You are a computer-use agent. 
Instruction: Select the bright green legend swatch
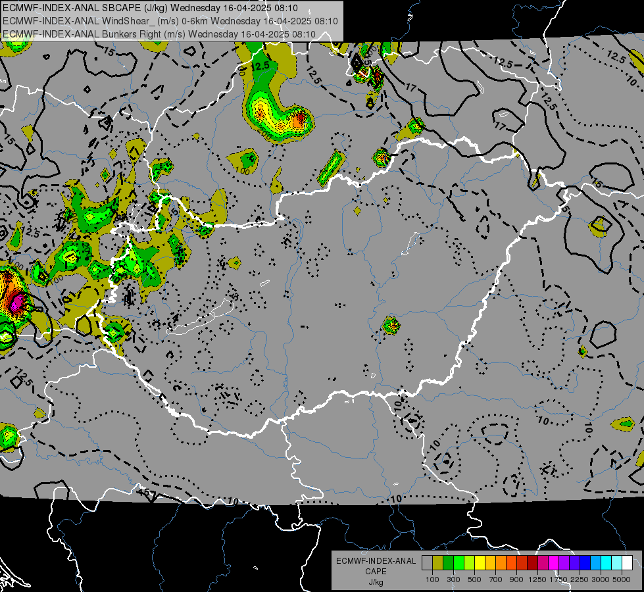(x=458, y=563)
